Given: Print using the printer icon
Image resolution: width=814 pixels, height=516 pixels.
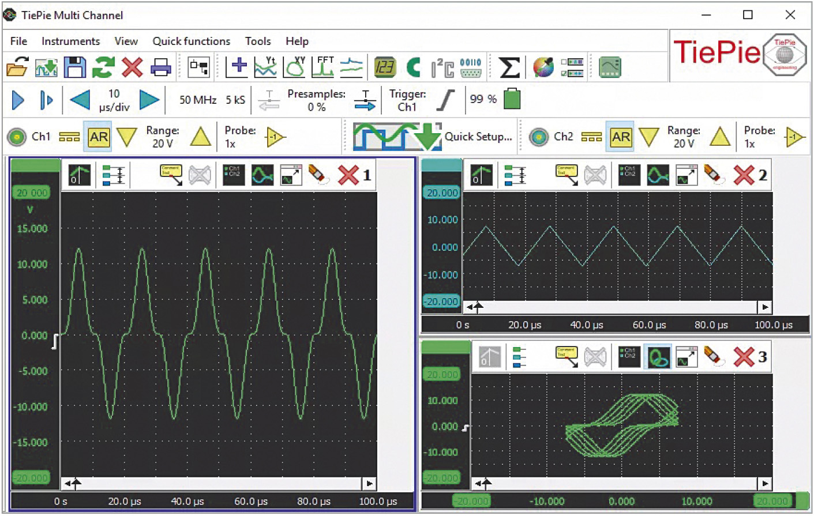Looking at the screenshot, I should tap(161, 67).
